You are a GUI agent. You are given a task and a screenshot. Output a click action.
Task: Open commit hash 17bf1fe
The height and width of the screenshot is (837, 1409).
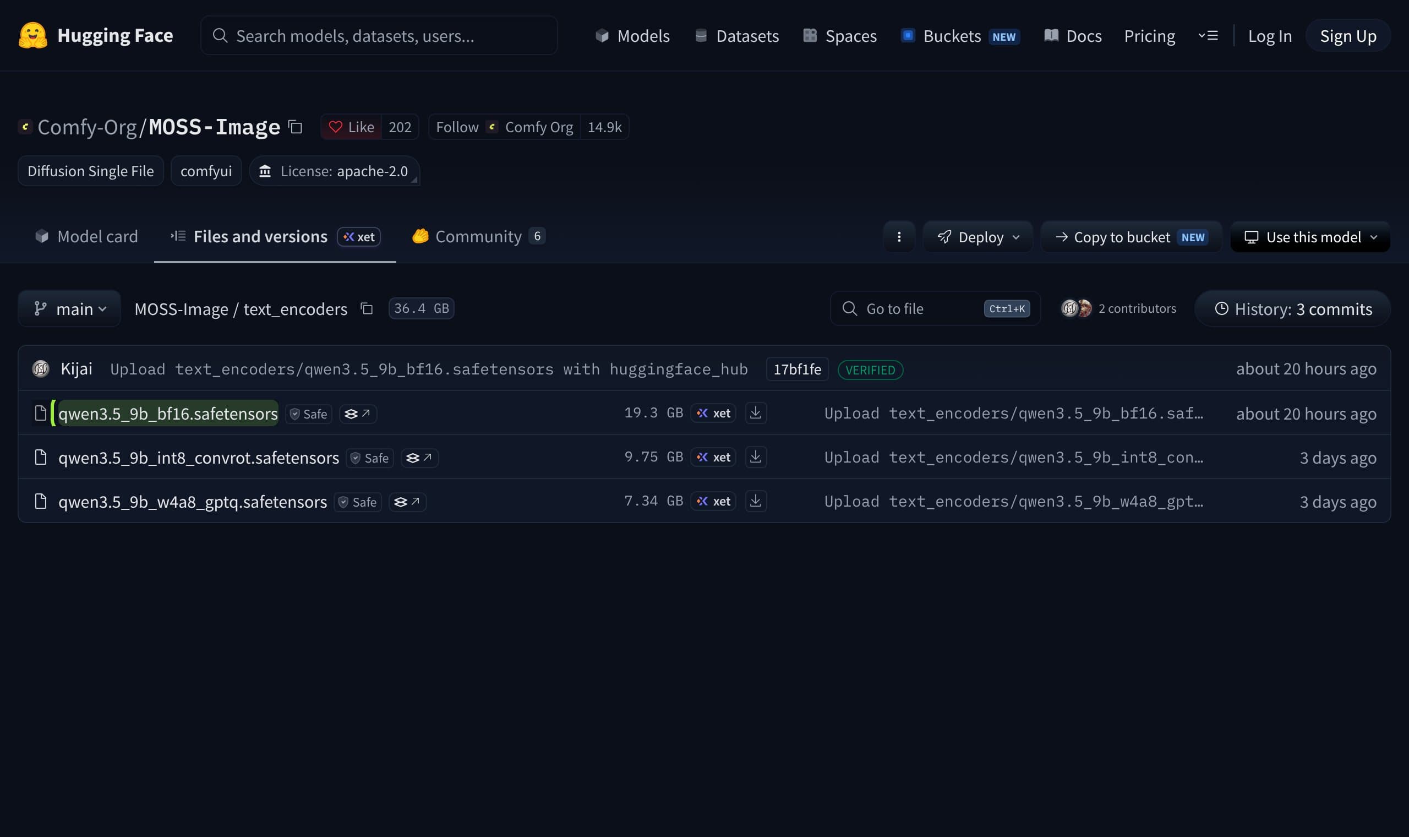click(x=797, y=369)
